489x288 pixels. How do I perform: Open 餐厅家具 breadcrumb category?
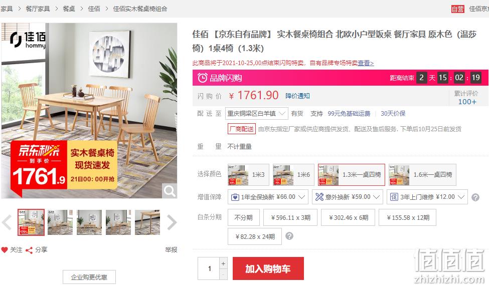[38, 9]
